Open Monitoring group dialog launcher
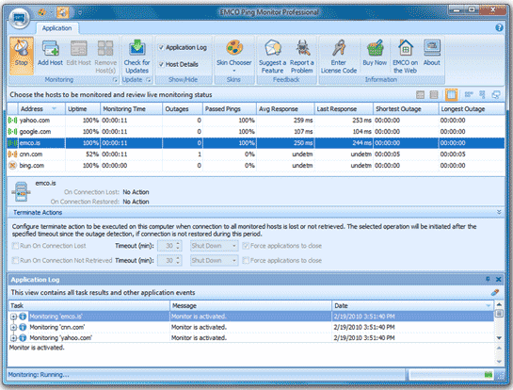 [115, 80]
